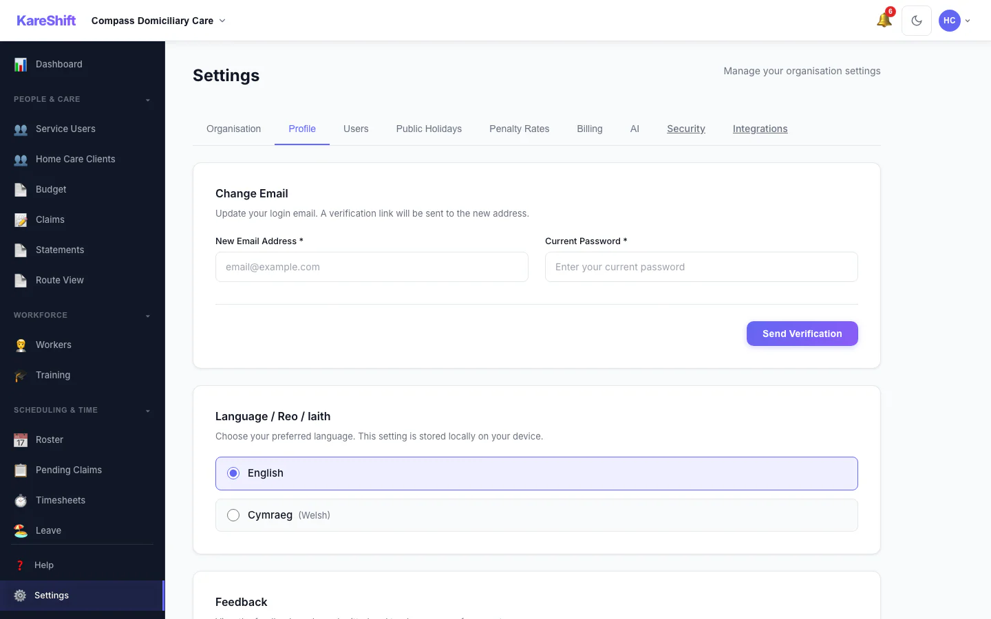Click the New Email Address field
This screenshot has height=619, width=991.
(372, 267)
